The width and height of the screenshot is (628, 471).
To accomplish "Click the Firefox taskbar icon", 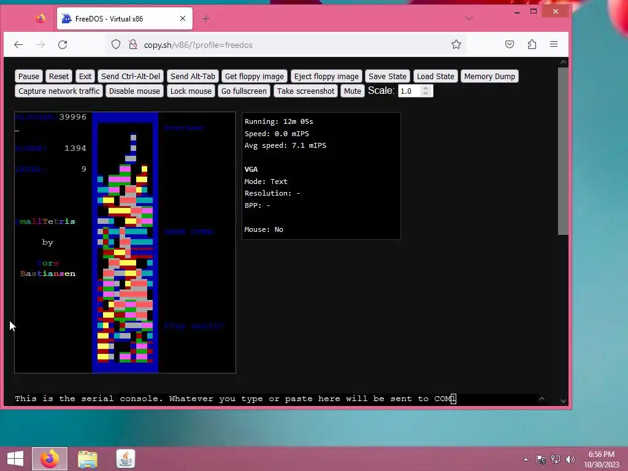I will coord(50,459).
